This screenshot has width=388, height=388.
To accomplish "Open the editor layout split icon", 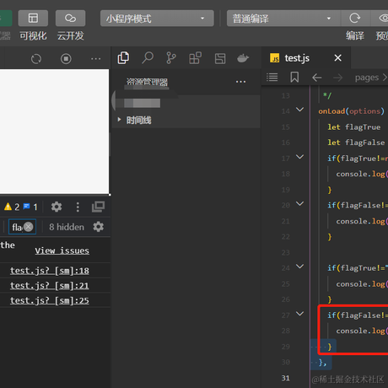I will (x=220, y=58).
